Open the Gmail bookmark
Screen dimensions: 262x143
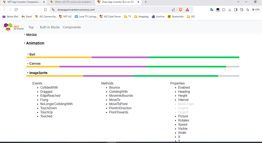tap(27, 17)
